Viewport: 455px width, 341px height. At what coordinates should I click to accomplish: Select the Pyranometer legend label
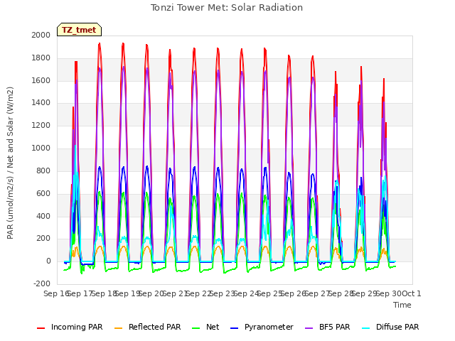click(269, 327)
